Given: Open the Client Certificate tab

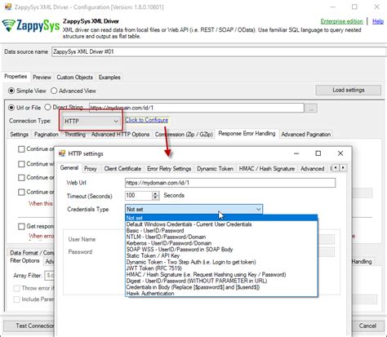Looking at the screenshot, I should click(122, 169).
